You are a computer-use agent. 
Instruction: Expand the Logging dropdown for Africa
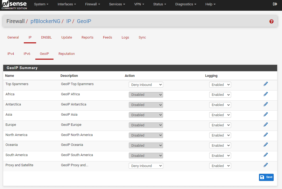coord(220,95)
